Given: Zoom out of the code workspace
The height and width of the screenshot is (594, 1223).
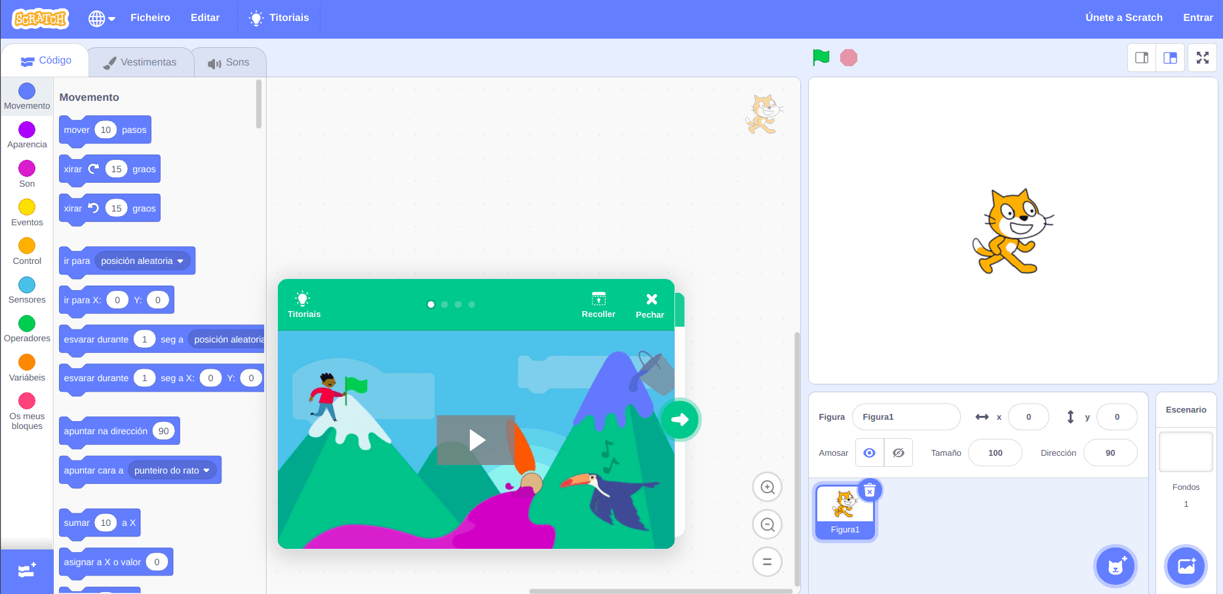Looking at the screenshot, I should click(767, 525).
